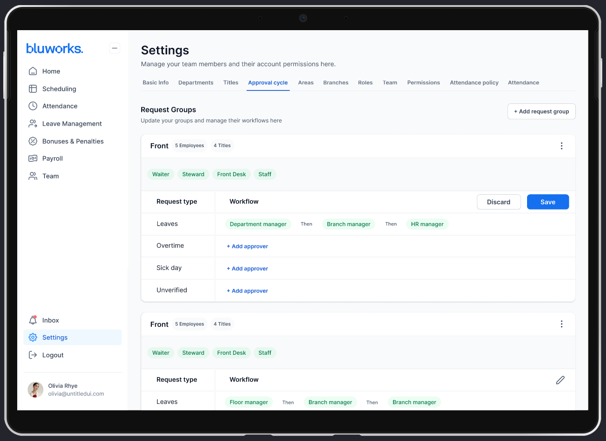Discard the workflow changes

(498, 202)
